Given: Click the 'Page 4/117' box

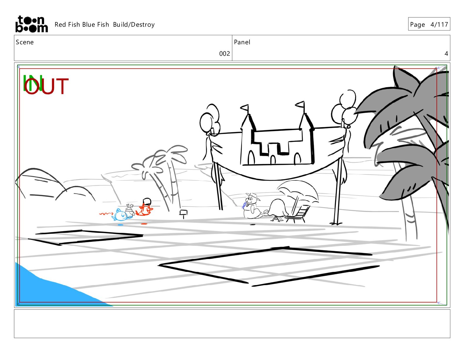Looking at the screenshot, I should [429, 24].
